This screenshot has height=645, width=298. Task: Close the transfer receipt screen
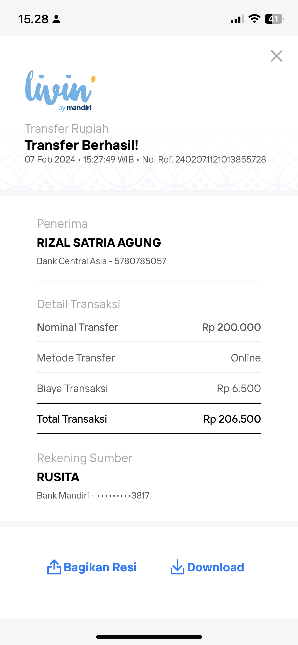click(x=276, y=56)
